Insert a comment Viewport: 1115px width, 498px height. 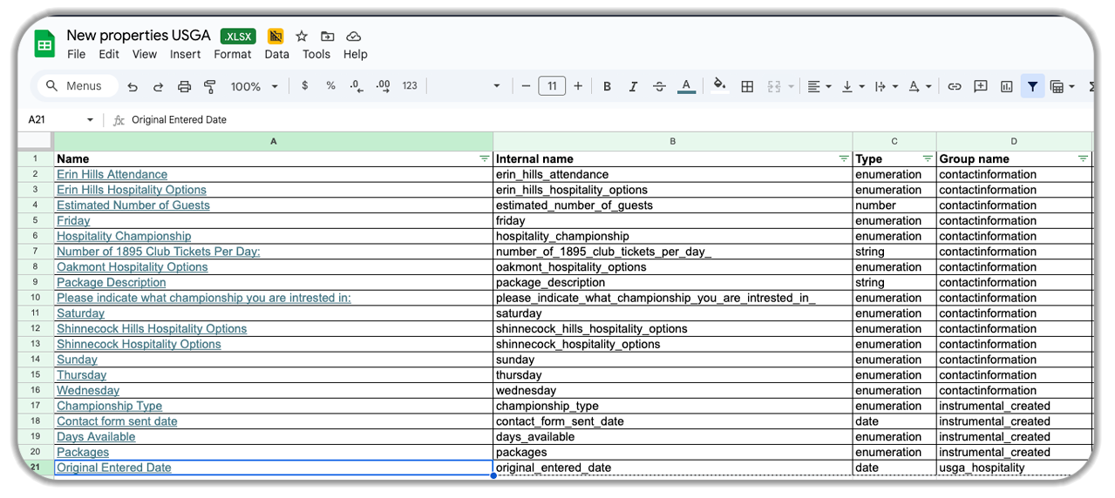click(981, 86)
